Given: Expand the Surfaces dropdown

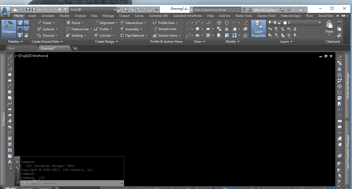Looking at the screenshot, I should [x=56, y=29].
